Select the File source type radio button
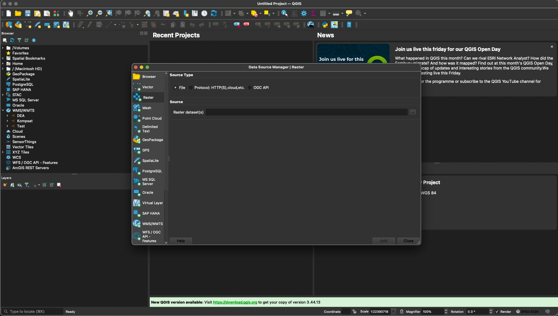This screenshot has height=316, width=558. 175,87
